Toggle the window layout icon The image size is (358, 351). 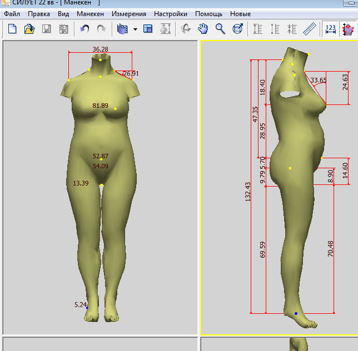point(148,29)
